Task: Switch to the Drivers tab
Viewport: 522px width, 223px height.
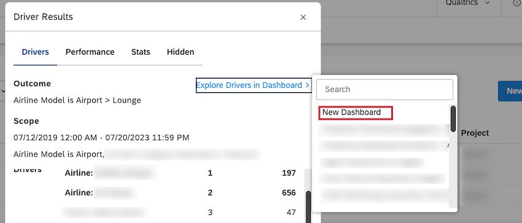Action: tap(35, 52)
